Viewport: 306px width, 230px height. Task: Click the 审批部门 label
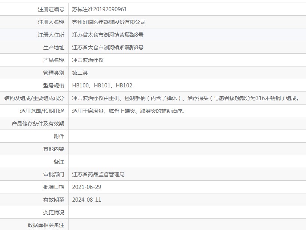pyautogui.click(x=54, y=174)
